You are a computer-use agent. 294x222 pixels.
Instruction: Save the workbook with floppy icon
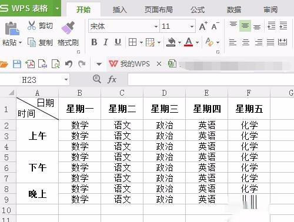pyautogui.click(x=17, y=64)
